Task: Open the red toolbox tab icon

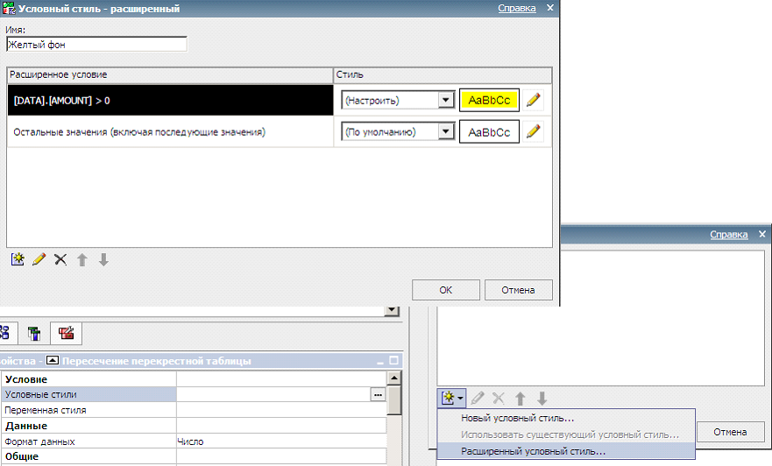Action: click(66, 333)
